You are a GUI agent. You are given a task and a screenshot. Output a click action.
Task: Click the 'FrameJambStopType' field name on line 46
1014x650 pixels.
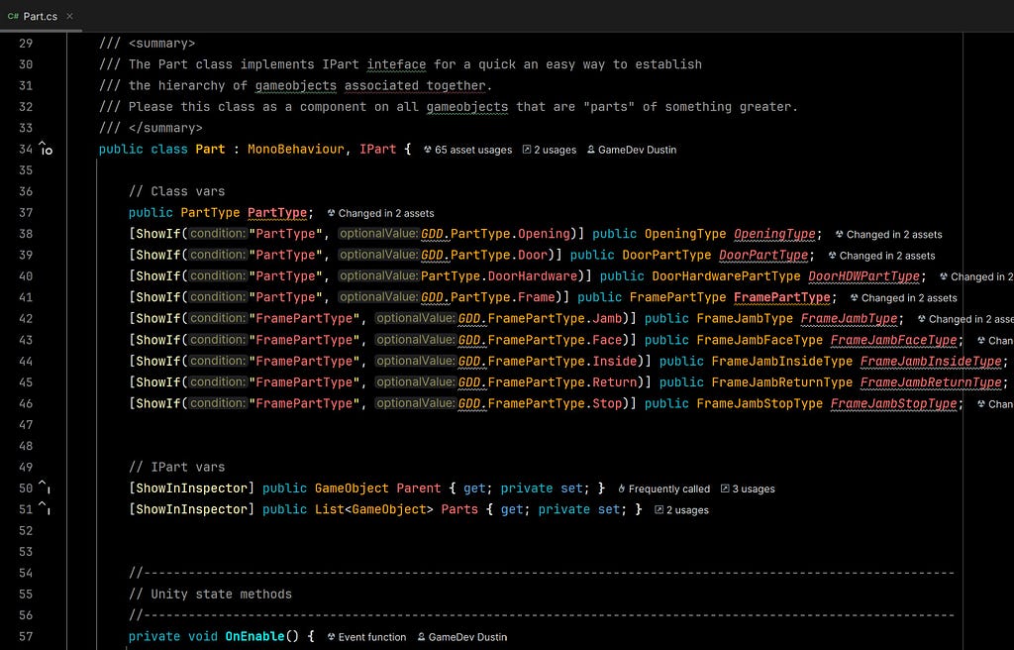point(894,403)
